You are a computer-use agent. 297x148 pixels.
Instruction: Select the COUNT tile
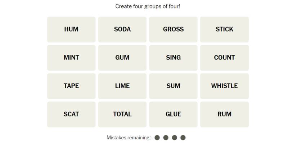(x=224, y=58)
